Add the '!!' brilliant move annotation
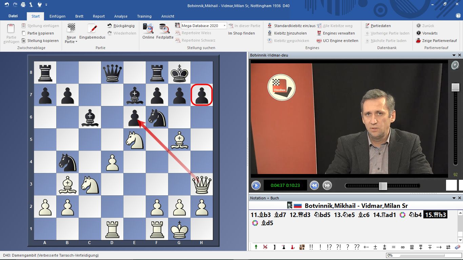The image size is (463, 260). pyautogui.click(x=311, y=247)
